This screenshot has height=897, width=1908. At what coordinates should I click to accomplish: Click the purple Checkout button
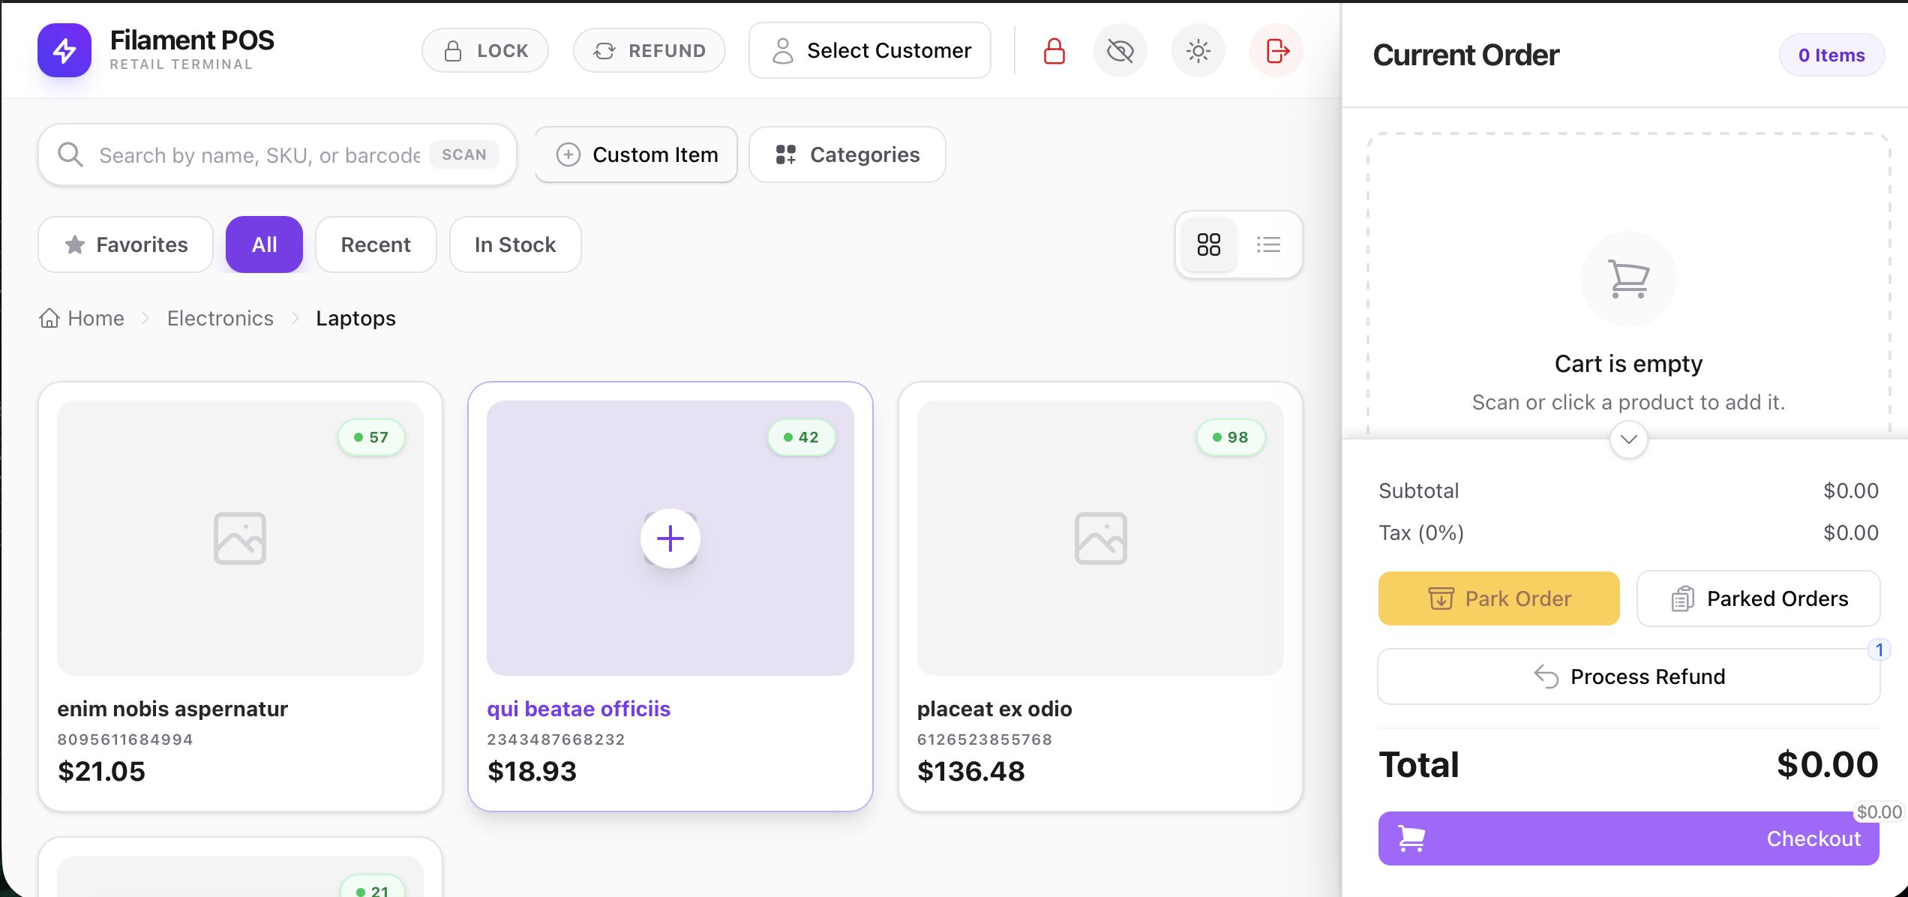[1628, 838]
